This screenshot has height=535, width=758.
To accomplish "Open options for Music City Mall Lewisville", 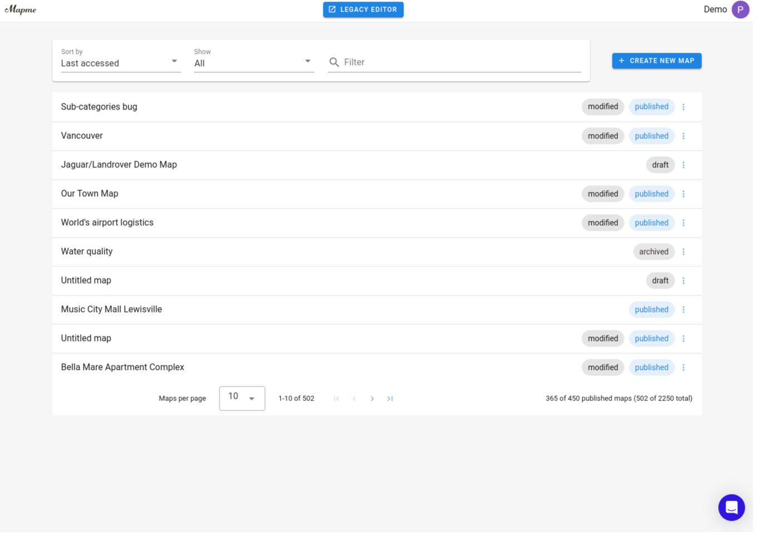I will 683,310.
